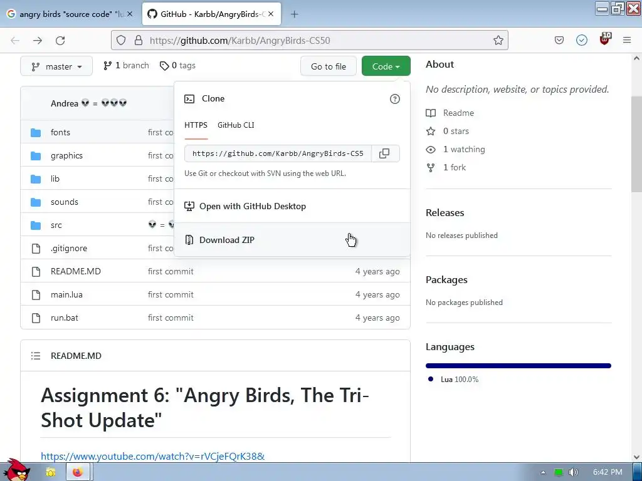This screenshot has width=642, height=481.
Task: View the 0 tags link
Action: [x=177, y=65]
